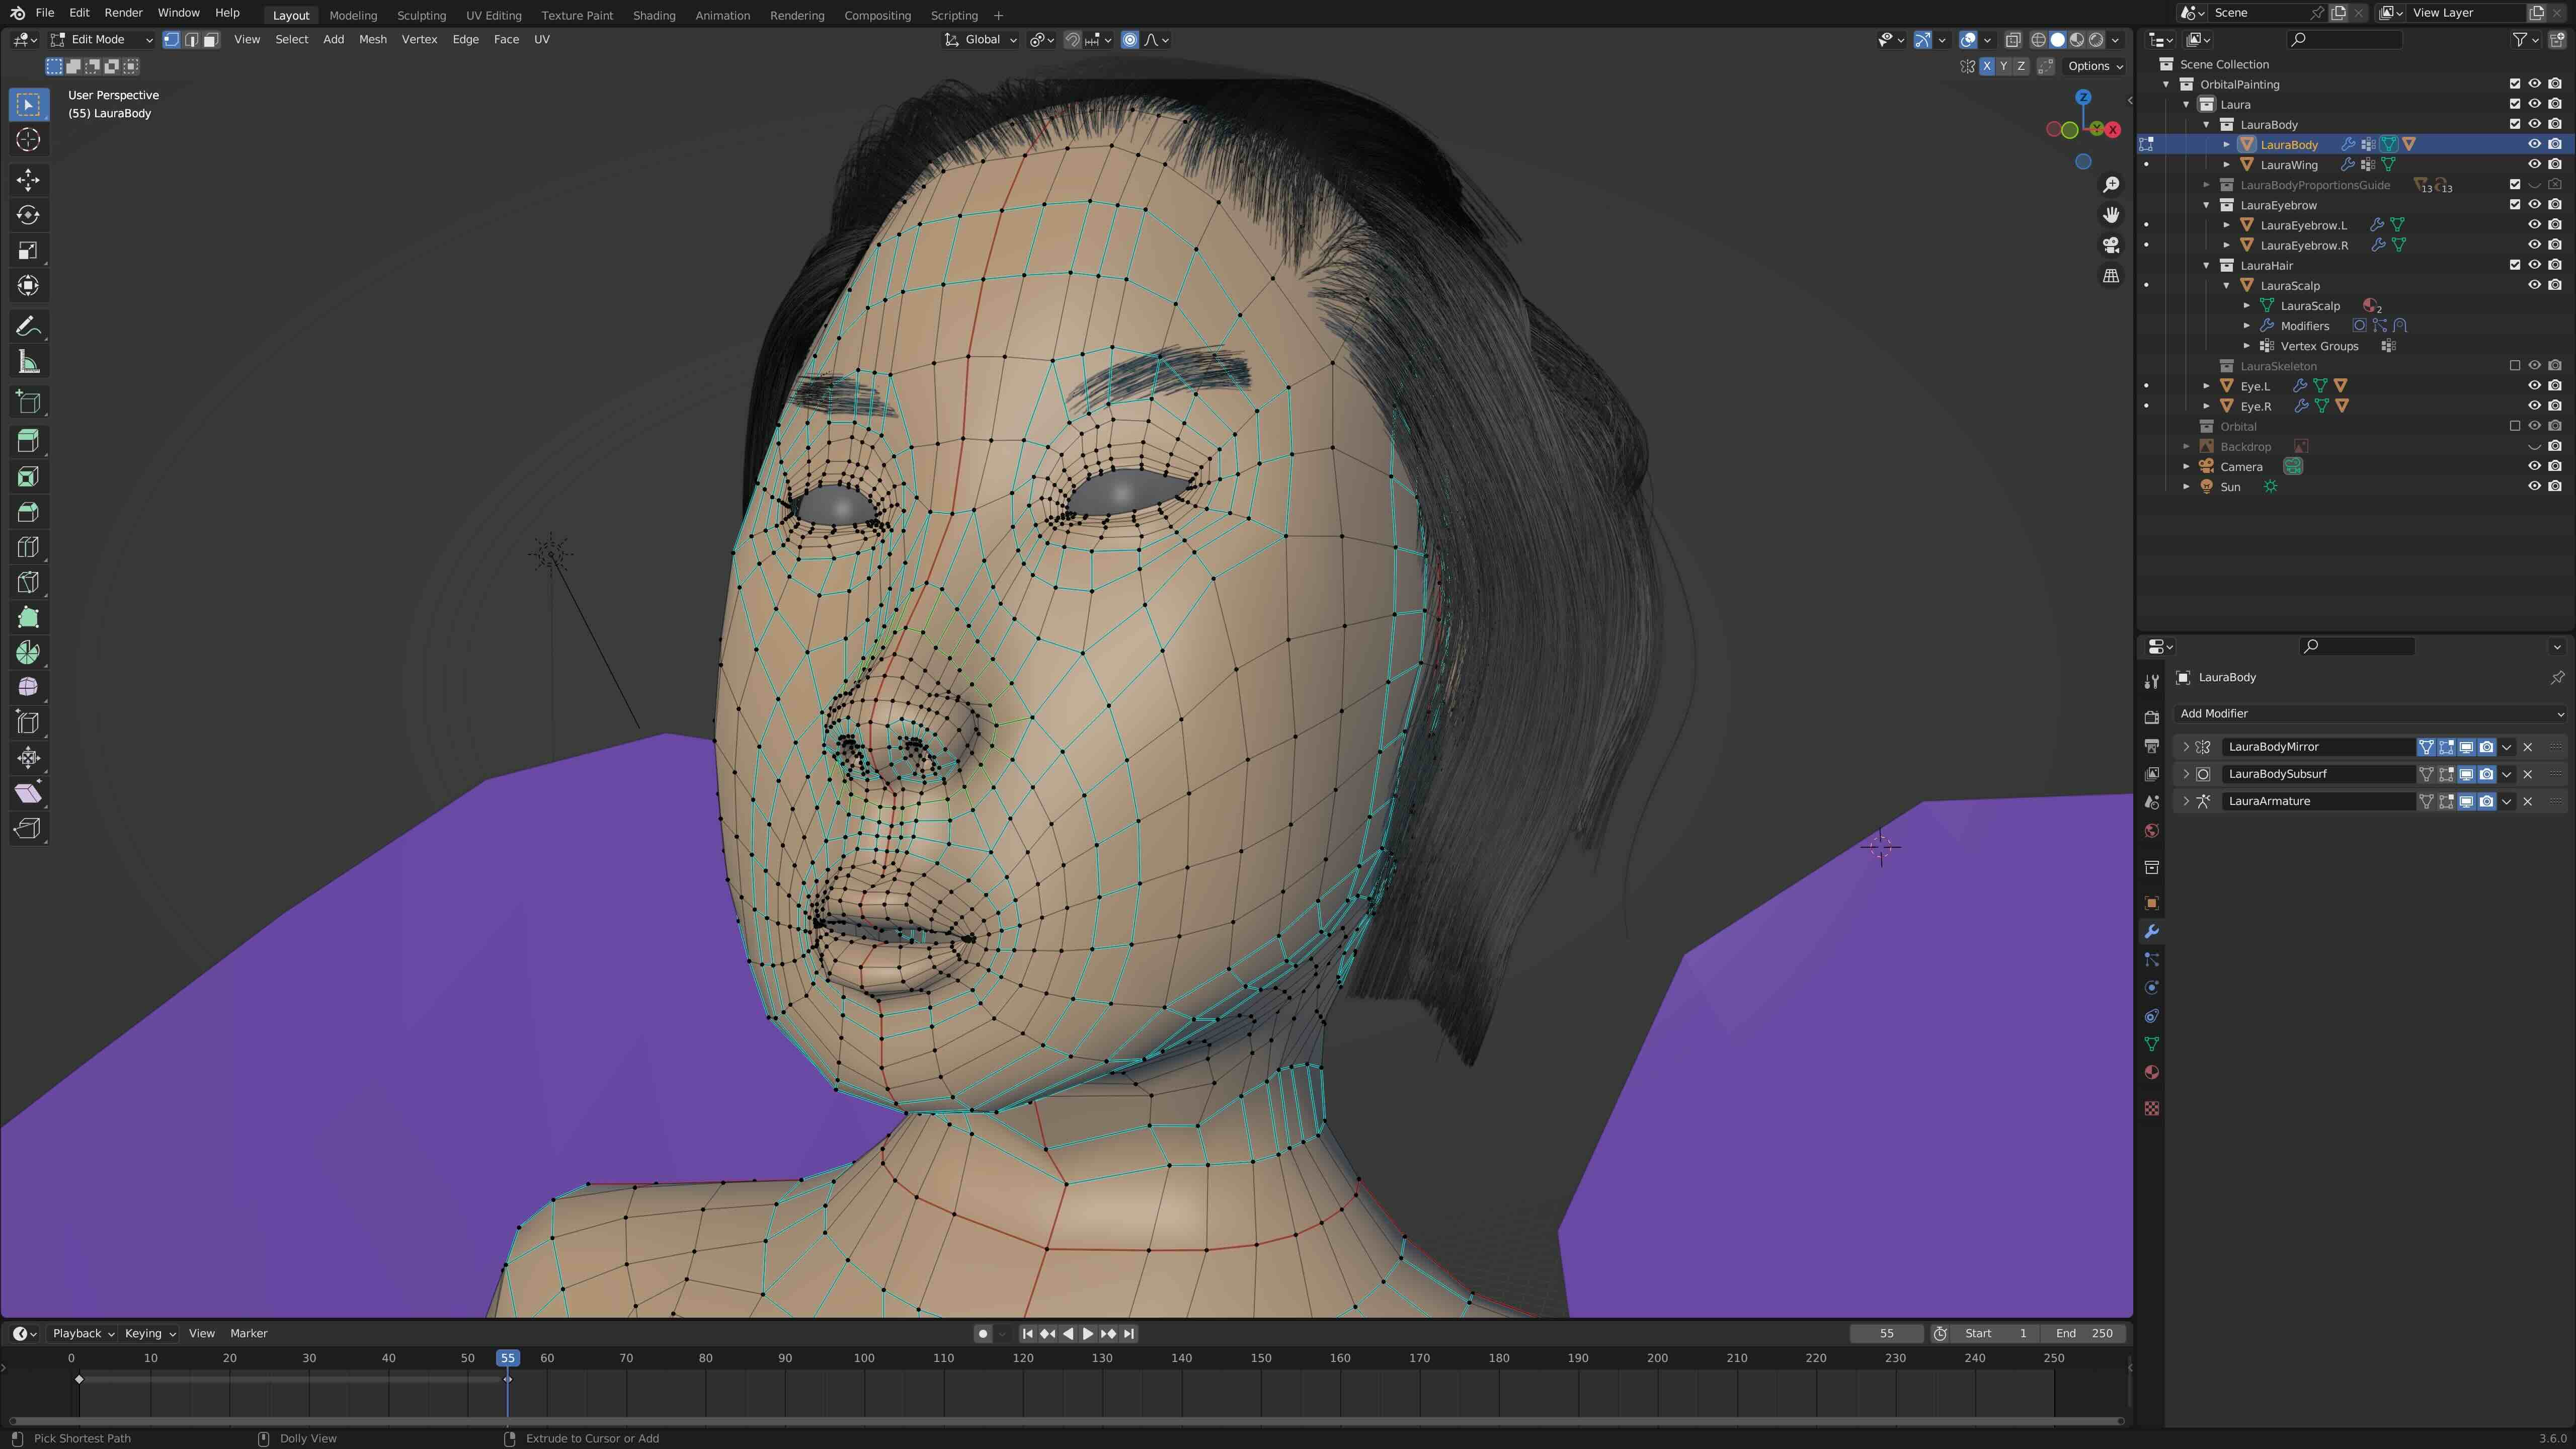
Task: Select the Loop Cut tool
Action: pyautogui.click(x=28, y=547)
